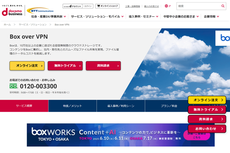
Task: Go to サービス・ソリューション breadcrumb
Action: click(33, 25)
